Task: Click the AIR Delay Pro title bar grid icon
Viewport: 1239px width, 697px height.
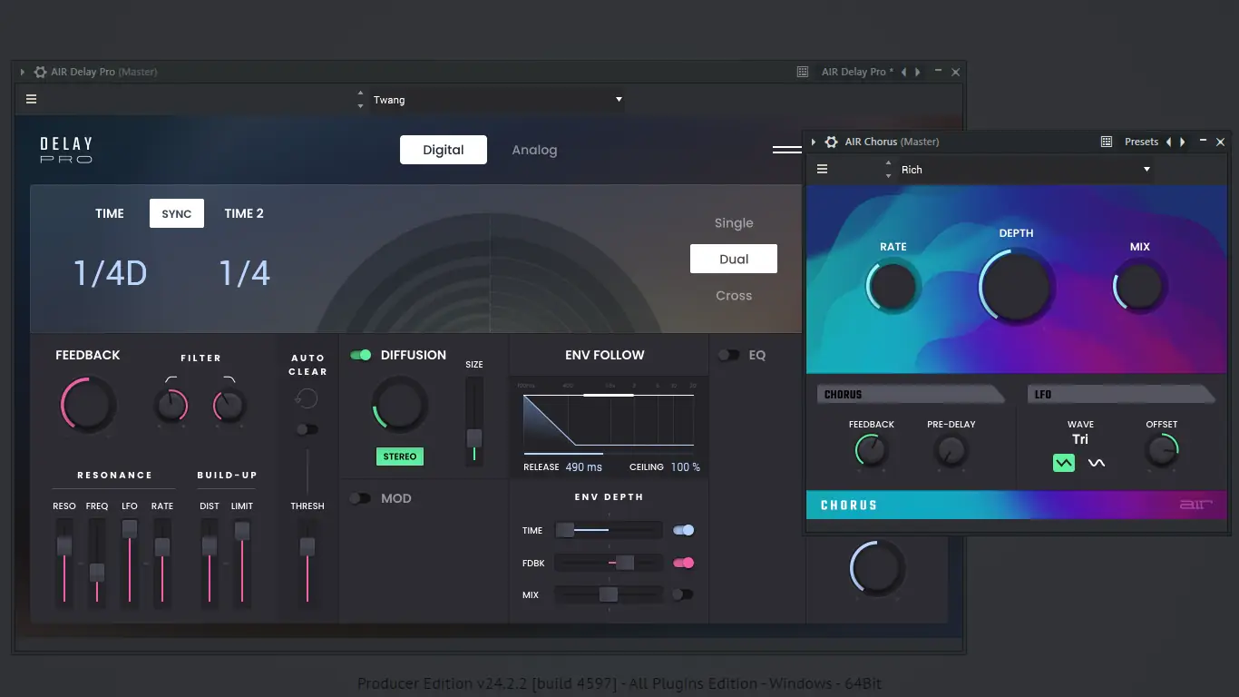Action: tap(803, 72)
